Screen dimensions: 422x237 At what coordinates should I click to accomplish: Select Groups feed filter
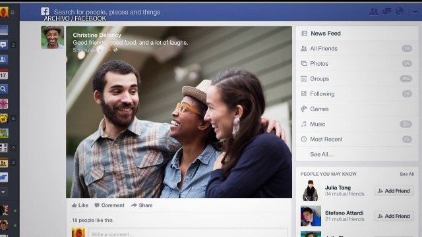point(357,79)
